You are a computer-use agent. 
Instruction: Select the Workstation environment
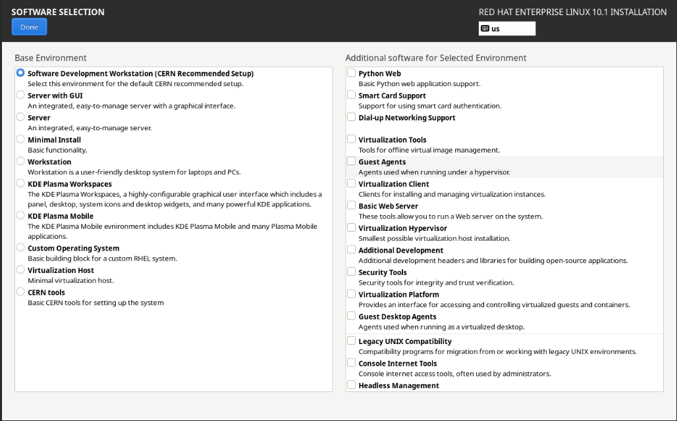pos(20,162)
